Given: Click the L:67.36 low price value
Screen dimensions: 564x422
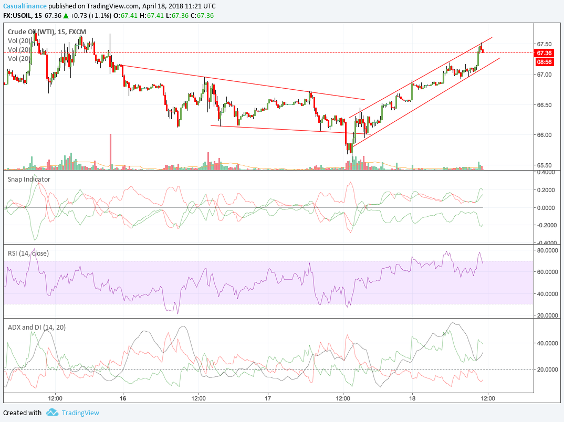Looking at the screenshot, I should pyautogui.click(x=176, y=15).
